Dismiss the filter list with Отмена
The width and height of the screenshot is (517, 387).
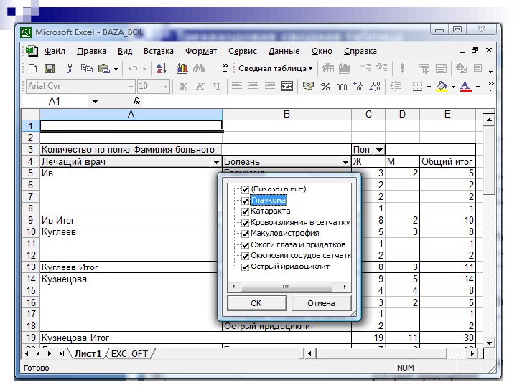tap(321, 303)
